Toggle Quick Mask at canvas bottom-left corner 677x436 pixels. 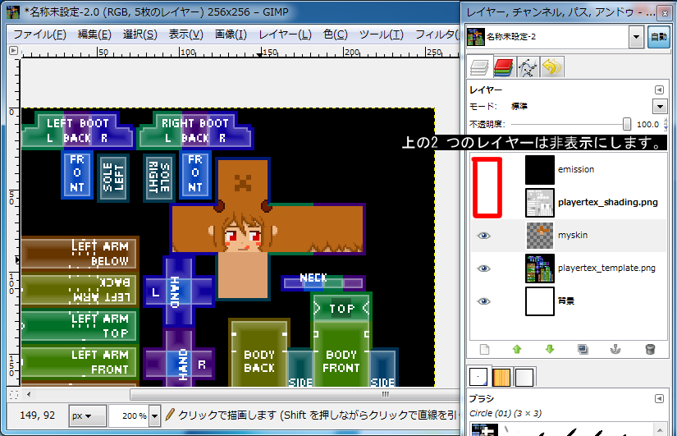[14, 394]
